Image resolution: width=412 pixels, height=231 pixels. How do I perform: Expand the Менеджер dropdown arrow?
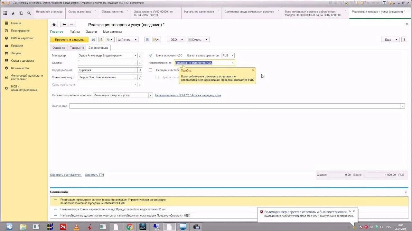[135, 56]
